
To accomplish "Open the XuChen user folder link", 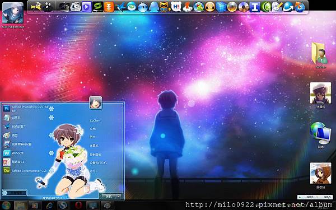I will click(x=95, y=120).
